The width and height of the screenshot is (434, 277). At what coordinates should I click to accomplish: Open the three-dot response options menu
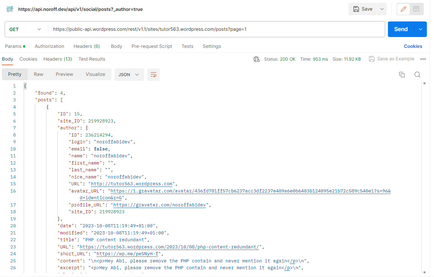pyautogui.click(x=423, y=59)
